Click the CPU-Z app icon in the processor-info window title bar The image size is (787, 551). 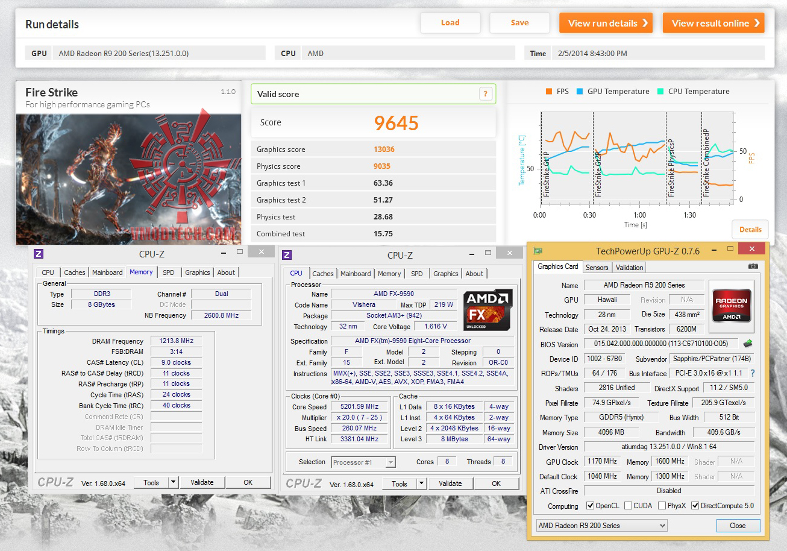tap(287, 255)
